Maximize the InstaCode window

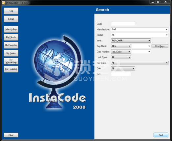pos(158,2)
